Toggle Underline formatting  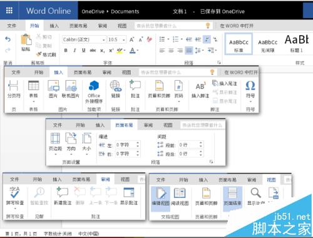coord(84,50)
